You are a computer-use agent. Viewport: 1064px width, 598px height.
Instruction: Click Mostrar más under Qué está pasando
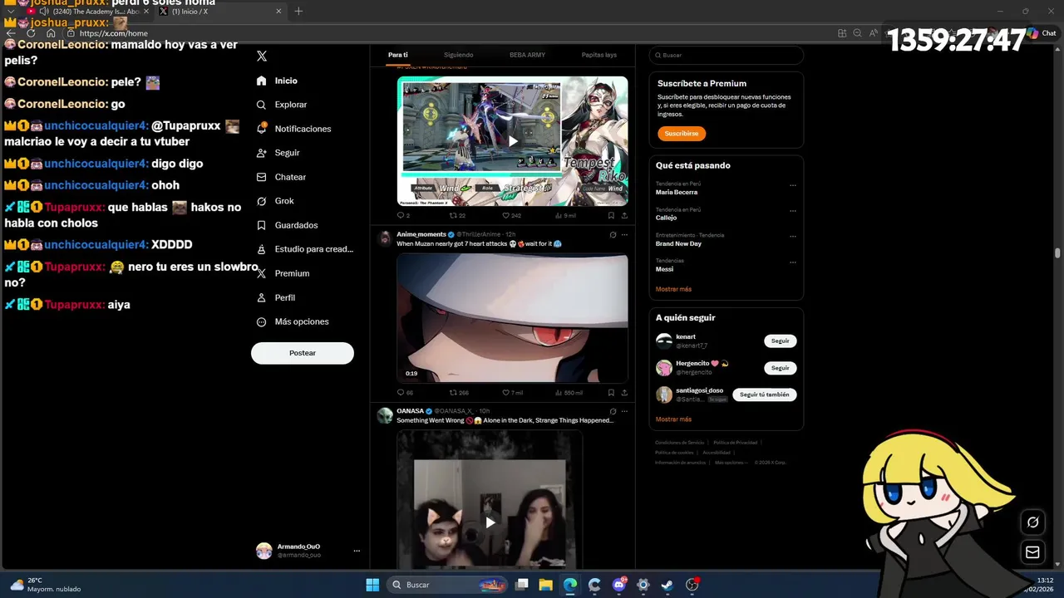tap(673, 289)
